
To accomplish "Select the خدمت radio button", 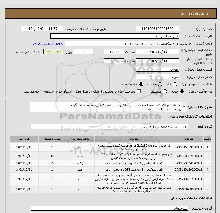I will click(x=160, y=84).
